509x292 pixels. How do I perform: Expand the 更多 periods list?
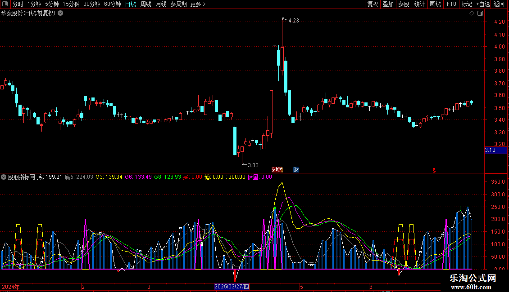[198, 4]
